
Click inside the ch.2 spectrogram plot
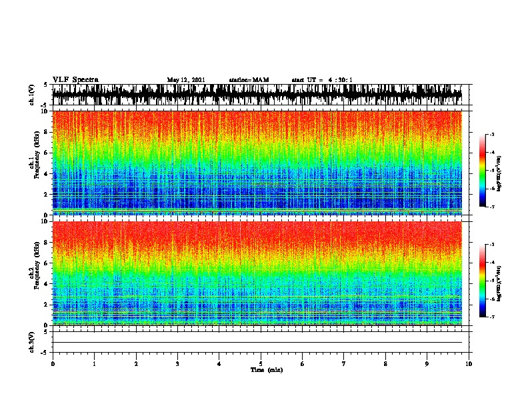(257, 273)
